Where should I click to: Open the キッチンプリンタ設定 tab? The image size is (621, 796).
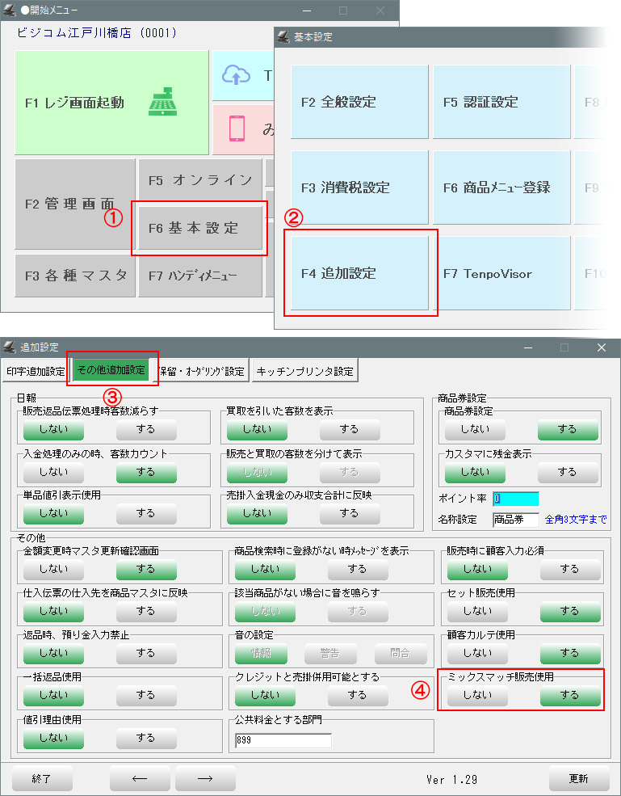coord(304,371)
